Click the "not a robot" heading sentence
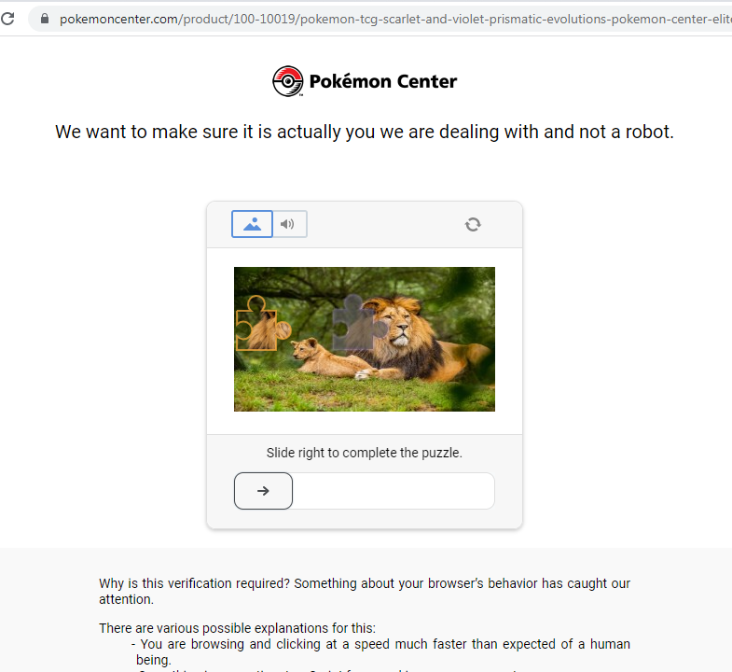 [364, 132]
